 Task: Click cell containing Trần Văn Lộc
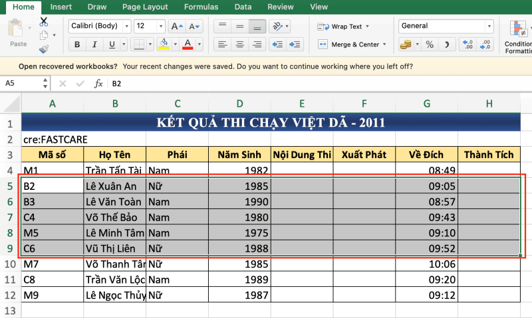click(x=114, y=279)
